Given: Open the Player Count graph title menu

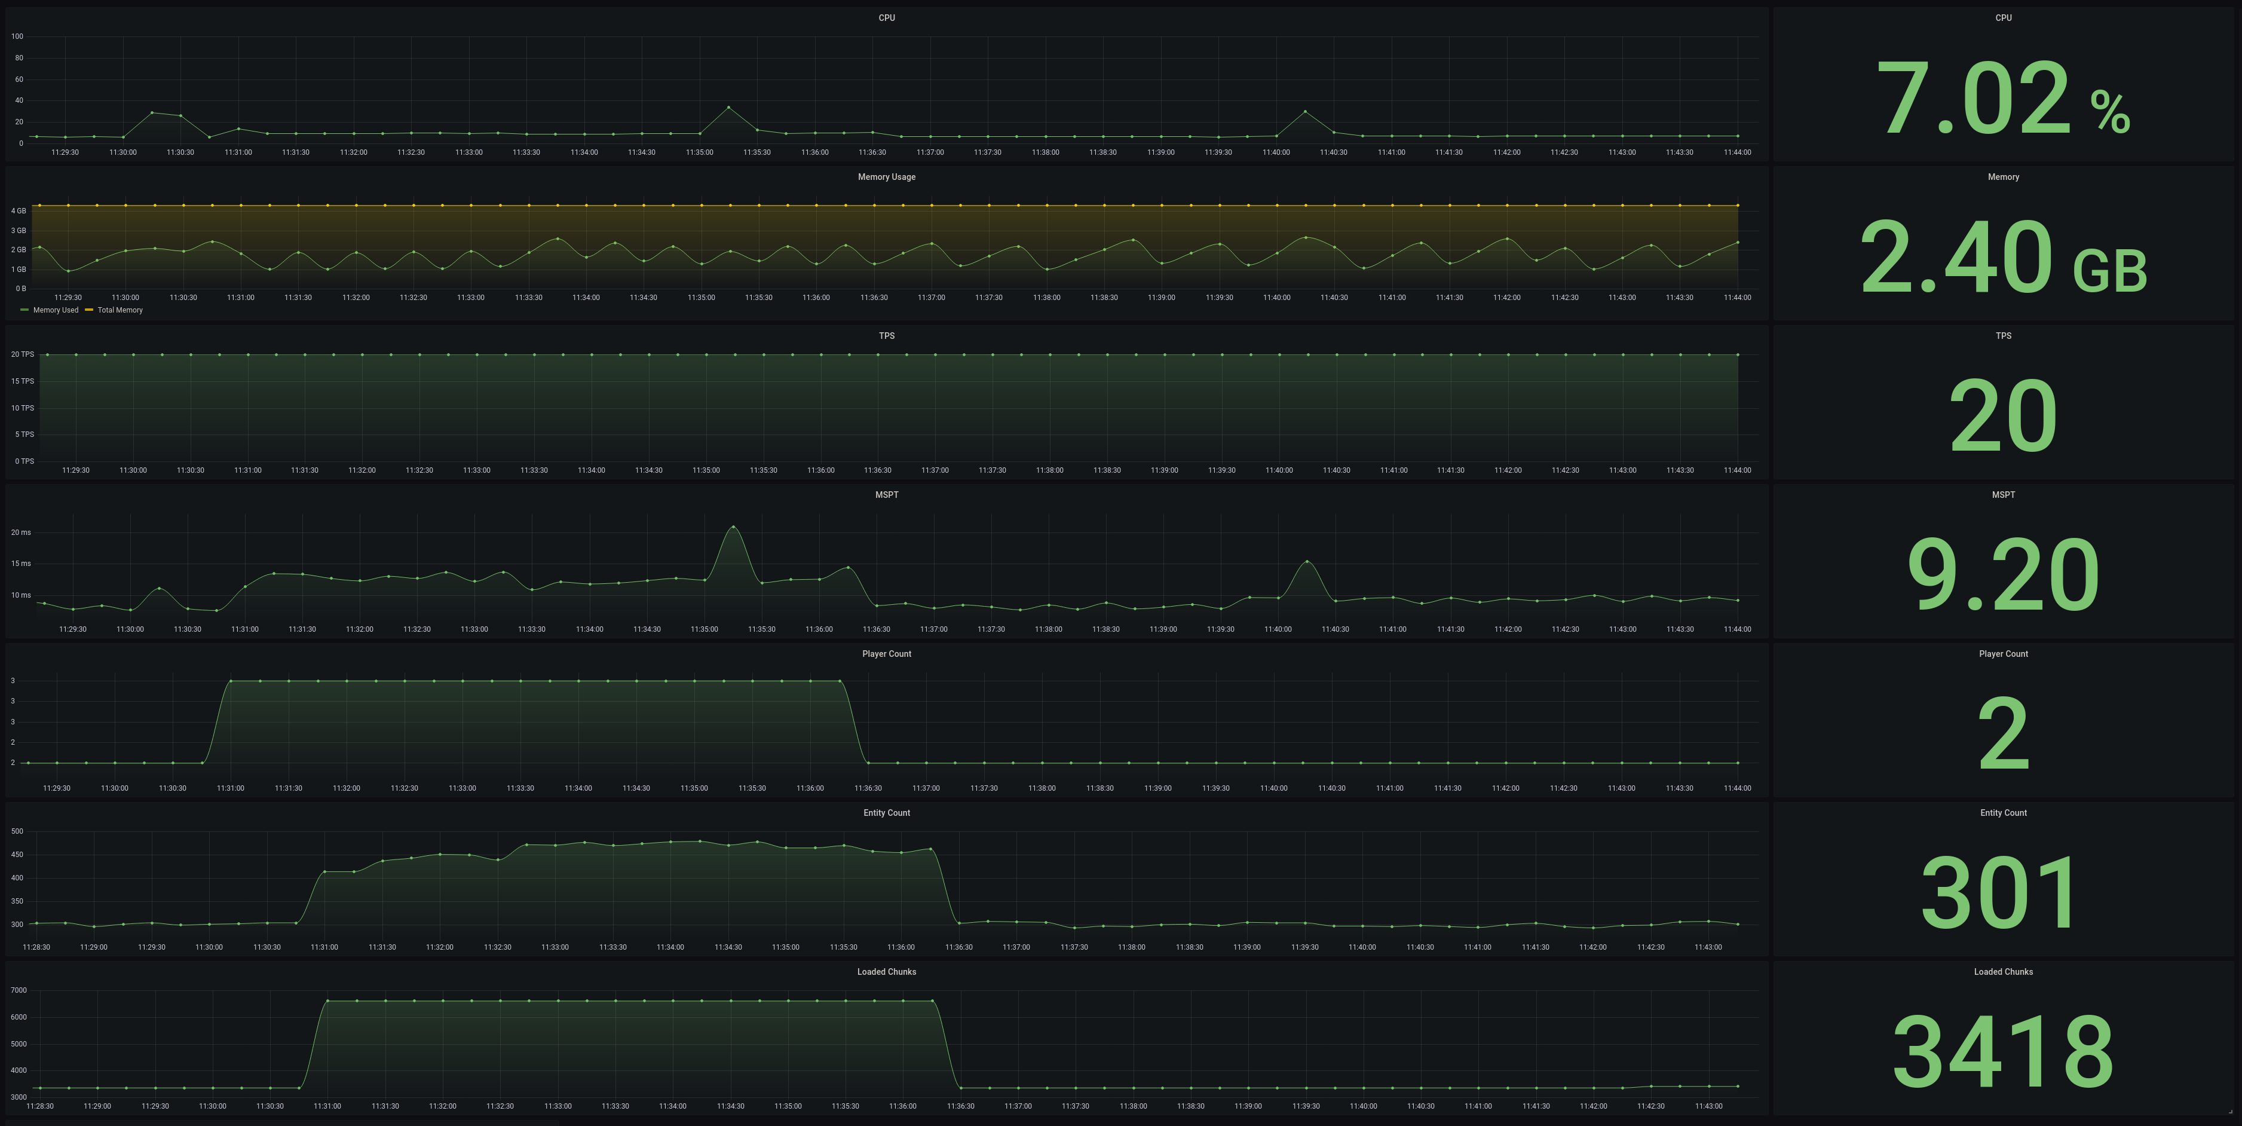Looking at the screenshot, I should coord(886,654).
